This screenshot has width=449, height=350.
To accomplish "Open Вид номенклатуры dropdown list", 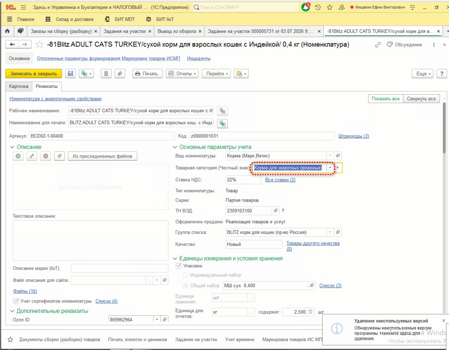I will point(330,156).
